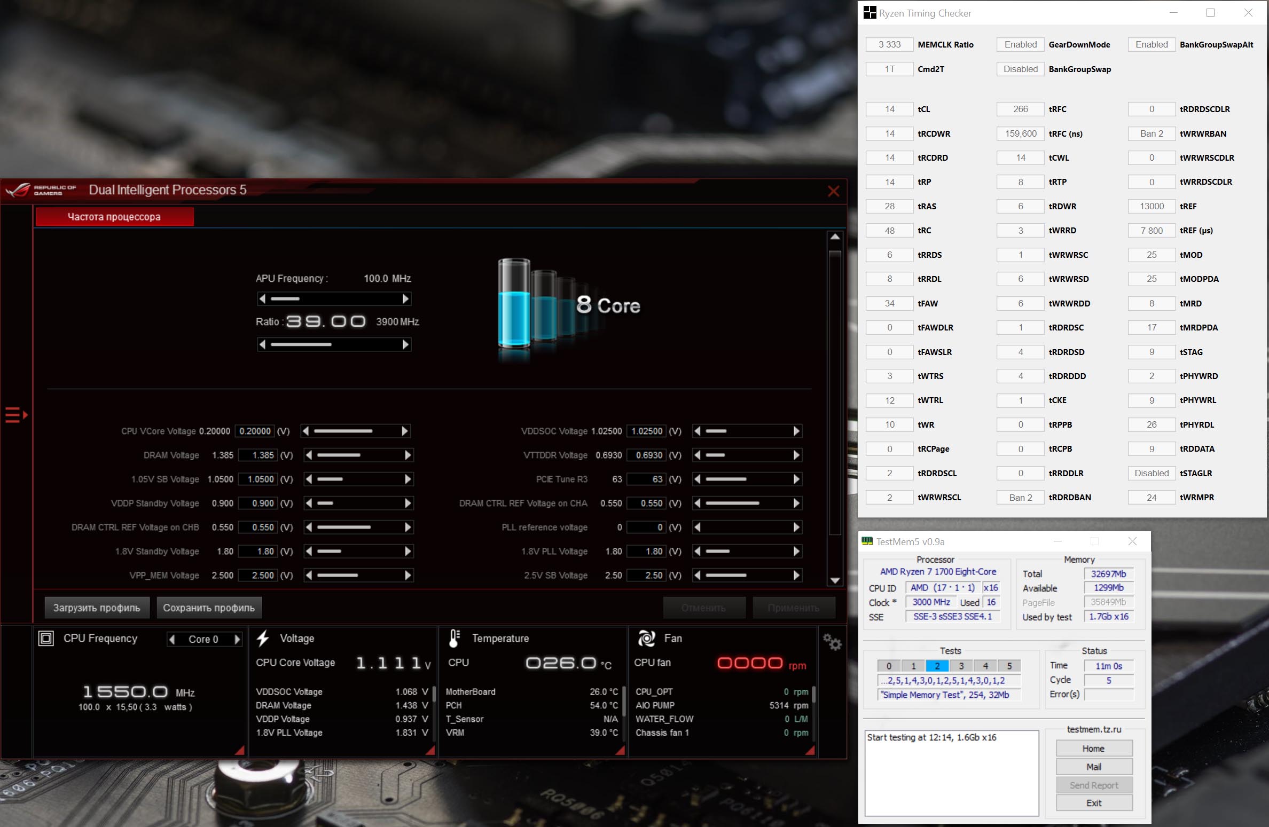The width and height of the screenshot is (1269, 827).
Task: Click the Fan spinner icon
Action: coord(646,639)
